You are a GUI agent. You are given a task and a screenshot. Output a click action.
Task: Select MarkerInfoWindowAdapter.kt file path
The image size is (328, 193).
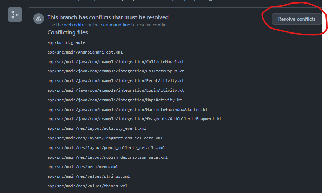[x=128, y=110]
